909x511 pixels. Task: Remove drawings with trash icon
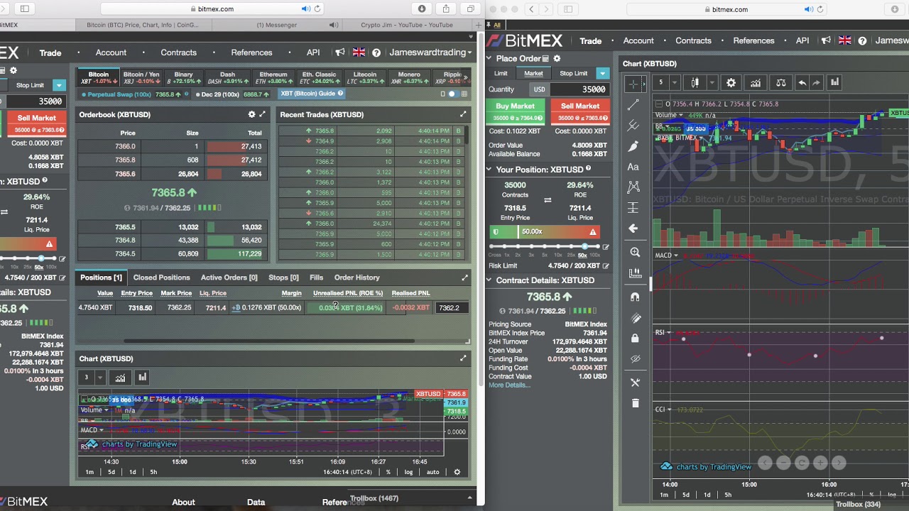coord(635,403)
